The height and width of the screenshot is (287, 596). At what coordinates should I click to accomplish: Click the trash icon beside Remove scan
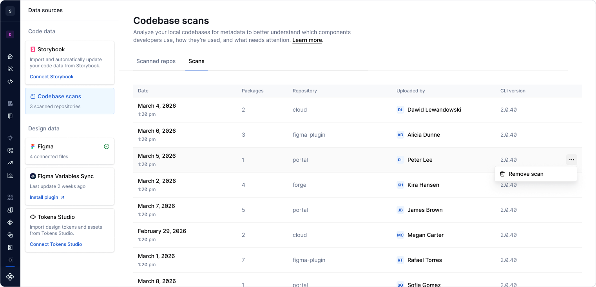[x=502, y=174]
